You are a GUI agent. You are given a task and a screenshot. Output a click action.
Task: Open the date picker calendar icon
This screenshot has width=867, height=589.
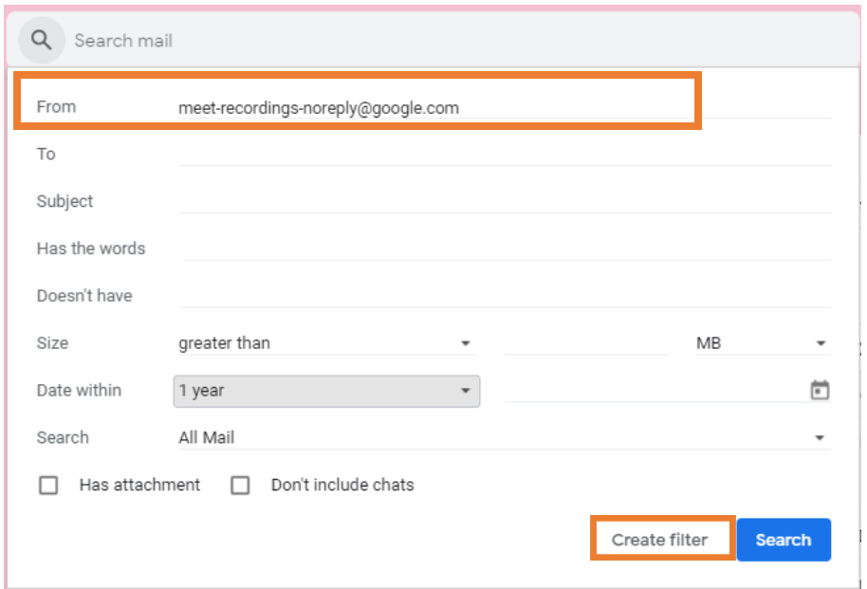[x=820, y=389]
